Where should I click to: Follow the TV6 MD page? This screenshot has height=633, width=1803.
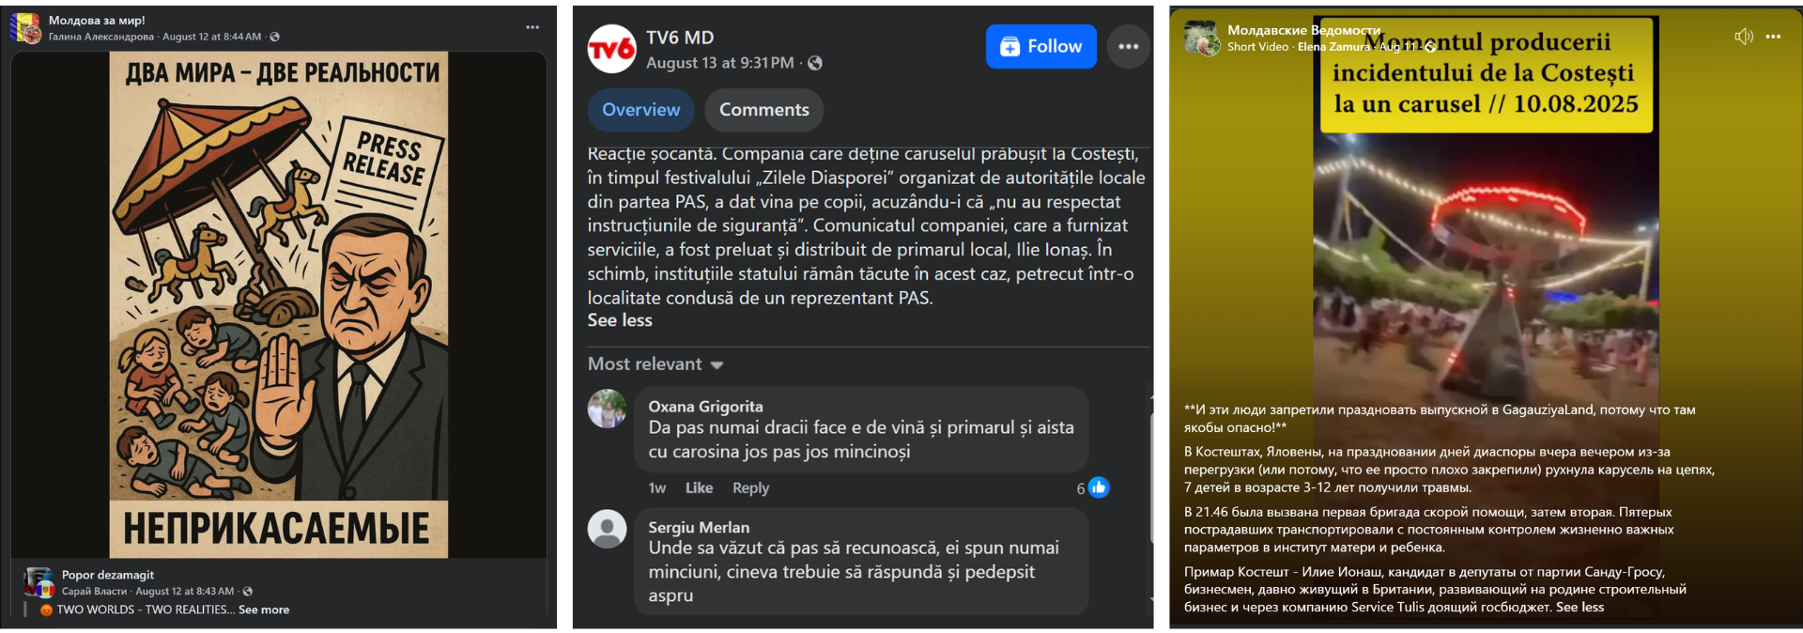tap(1040, 46)
